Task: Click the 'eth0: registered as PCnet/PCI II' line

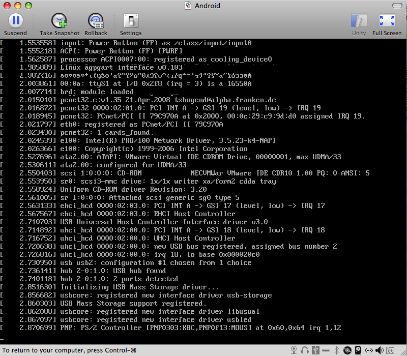Action: pyautogui.click(x=142, y=124)
